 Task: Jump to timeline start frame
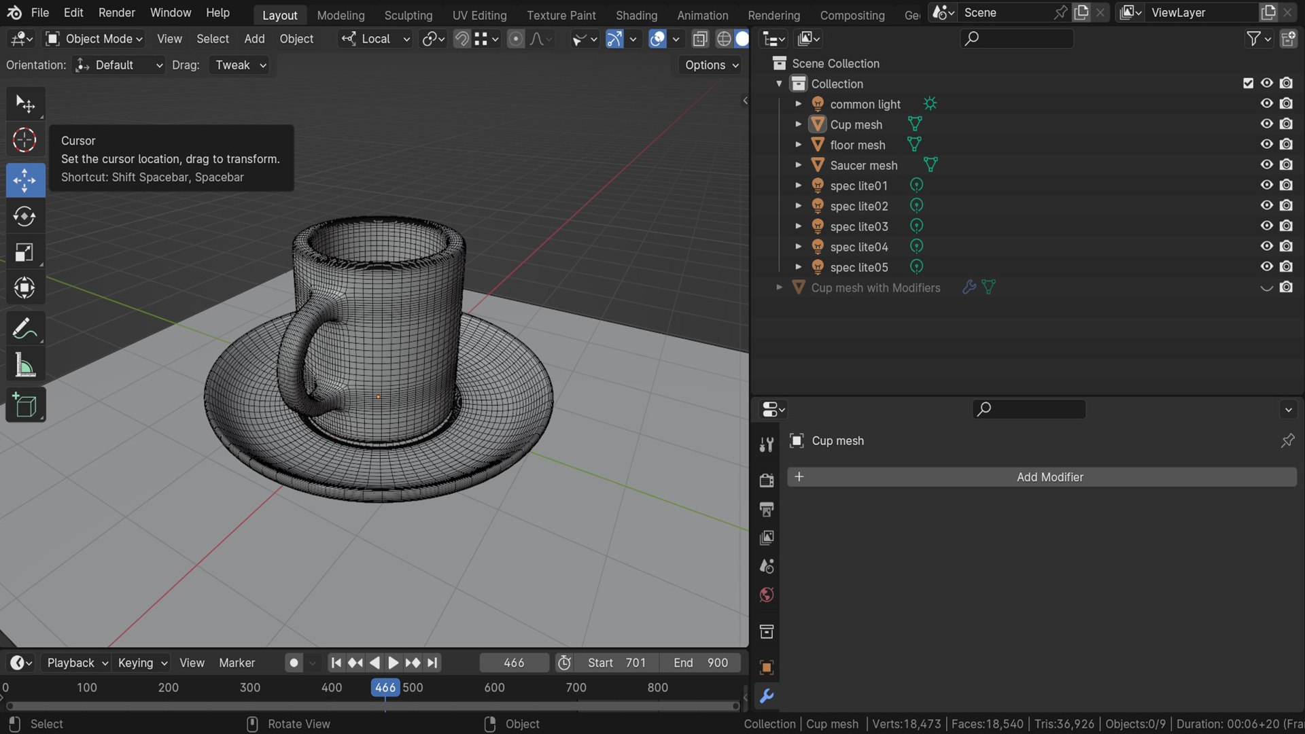336,663
